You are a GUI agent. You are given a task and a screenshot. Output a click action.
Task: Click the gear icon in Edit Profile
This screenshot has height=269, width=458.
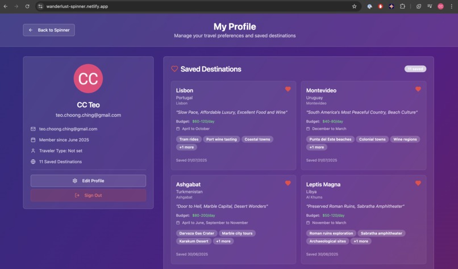click(75, 180)
